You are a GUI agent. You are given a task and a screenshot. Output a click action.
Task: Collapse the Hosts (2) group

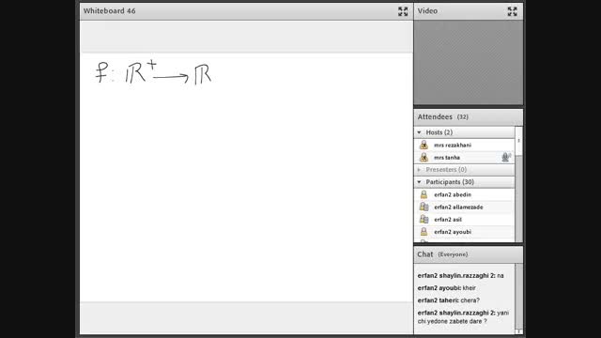pyautogui.click(x=419, y=132)
